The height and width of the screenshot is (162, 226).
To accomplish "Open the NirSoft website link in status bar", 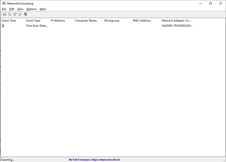I will coord(94,160).
